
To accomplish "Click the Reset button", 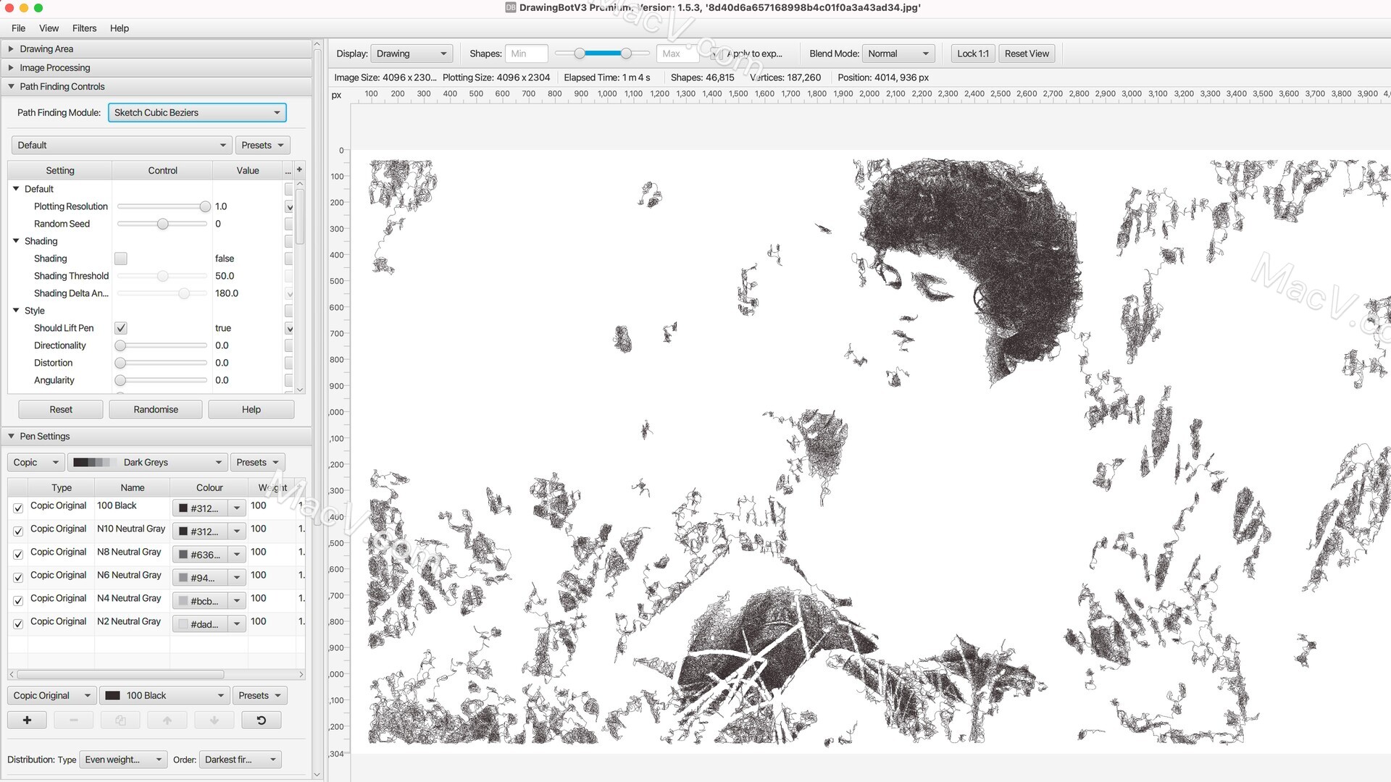I will (x=60, y=408).
